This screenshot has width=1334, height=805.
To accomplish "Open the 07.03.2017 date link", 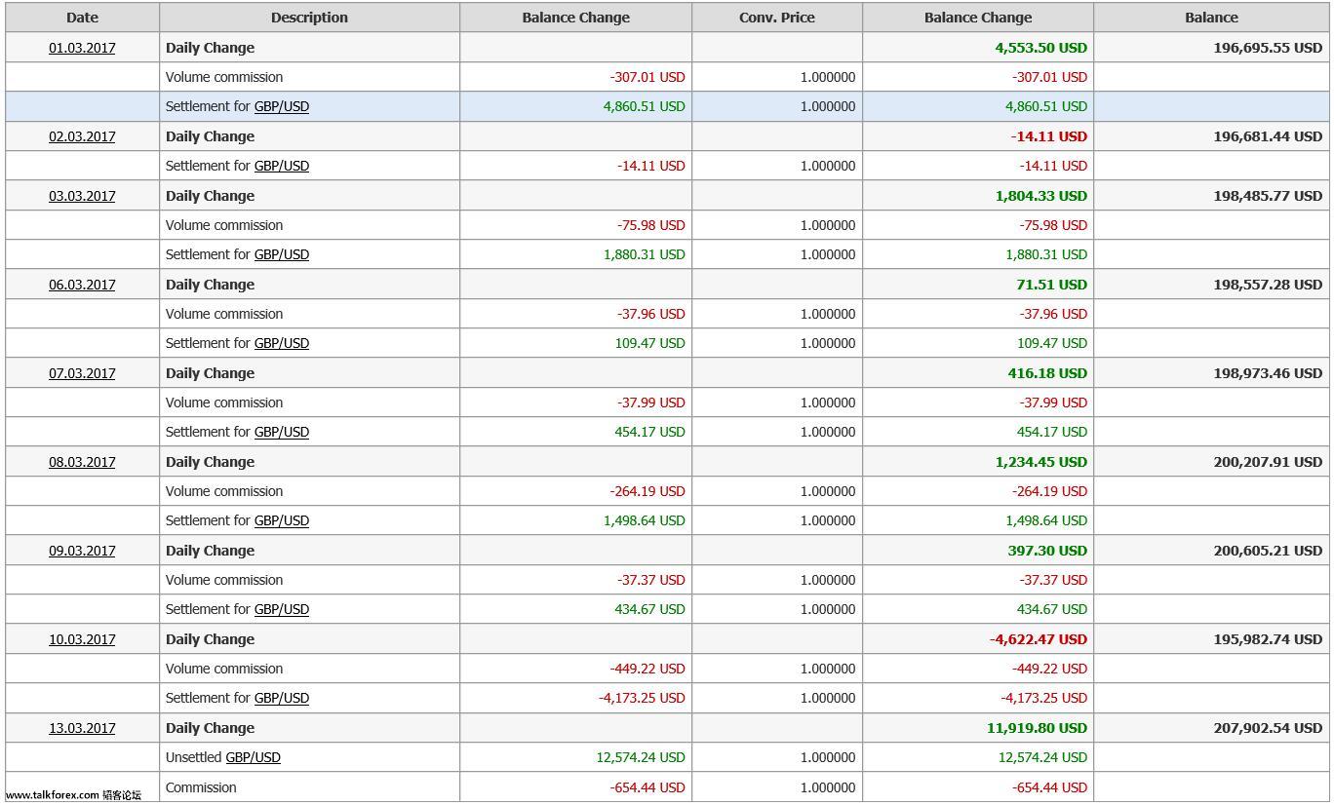I will click(82, 373).
